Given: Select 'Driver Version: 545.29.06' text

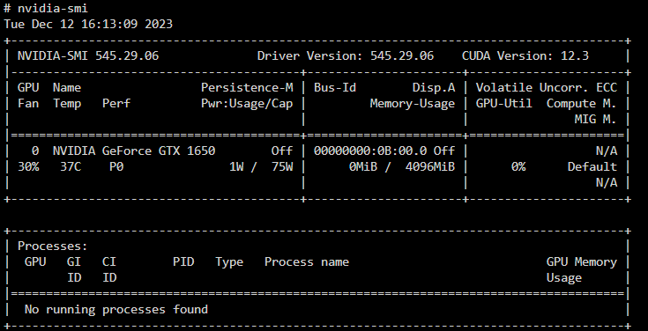Looking at the screenshot, I should point(346,56).
